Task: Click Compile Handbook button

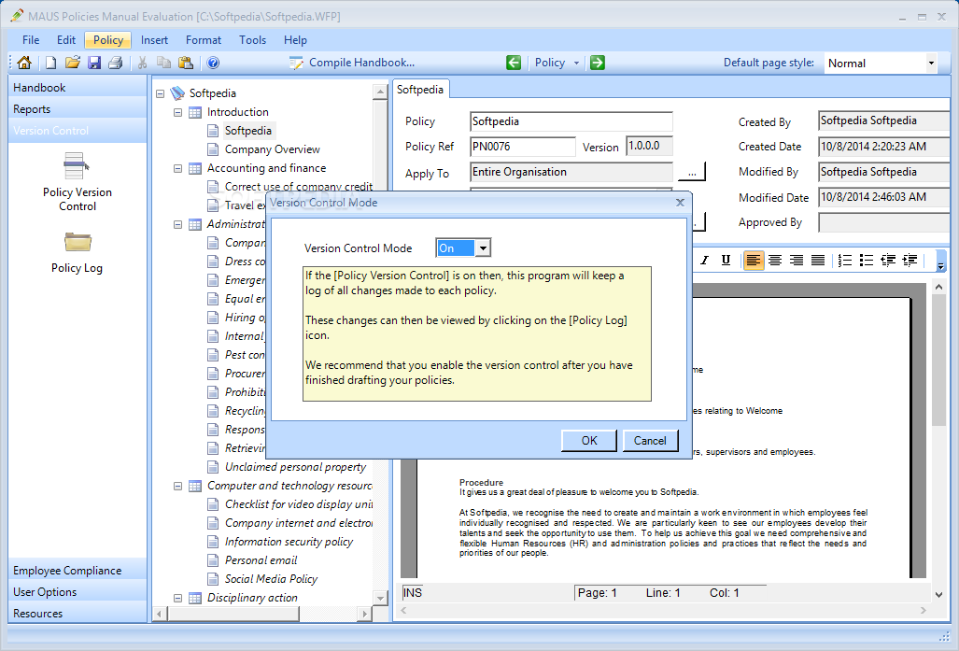Action: pyautogui.click(x=352, y=63)
